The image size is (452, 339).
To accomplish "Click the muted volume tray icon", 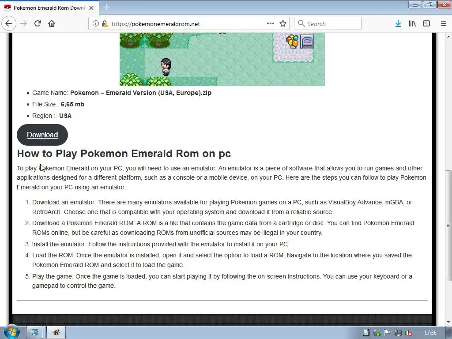I will [x=408, y=333].
